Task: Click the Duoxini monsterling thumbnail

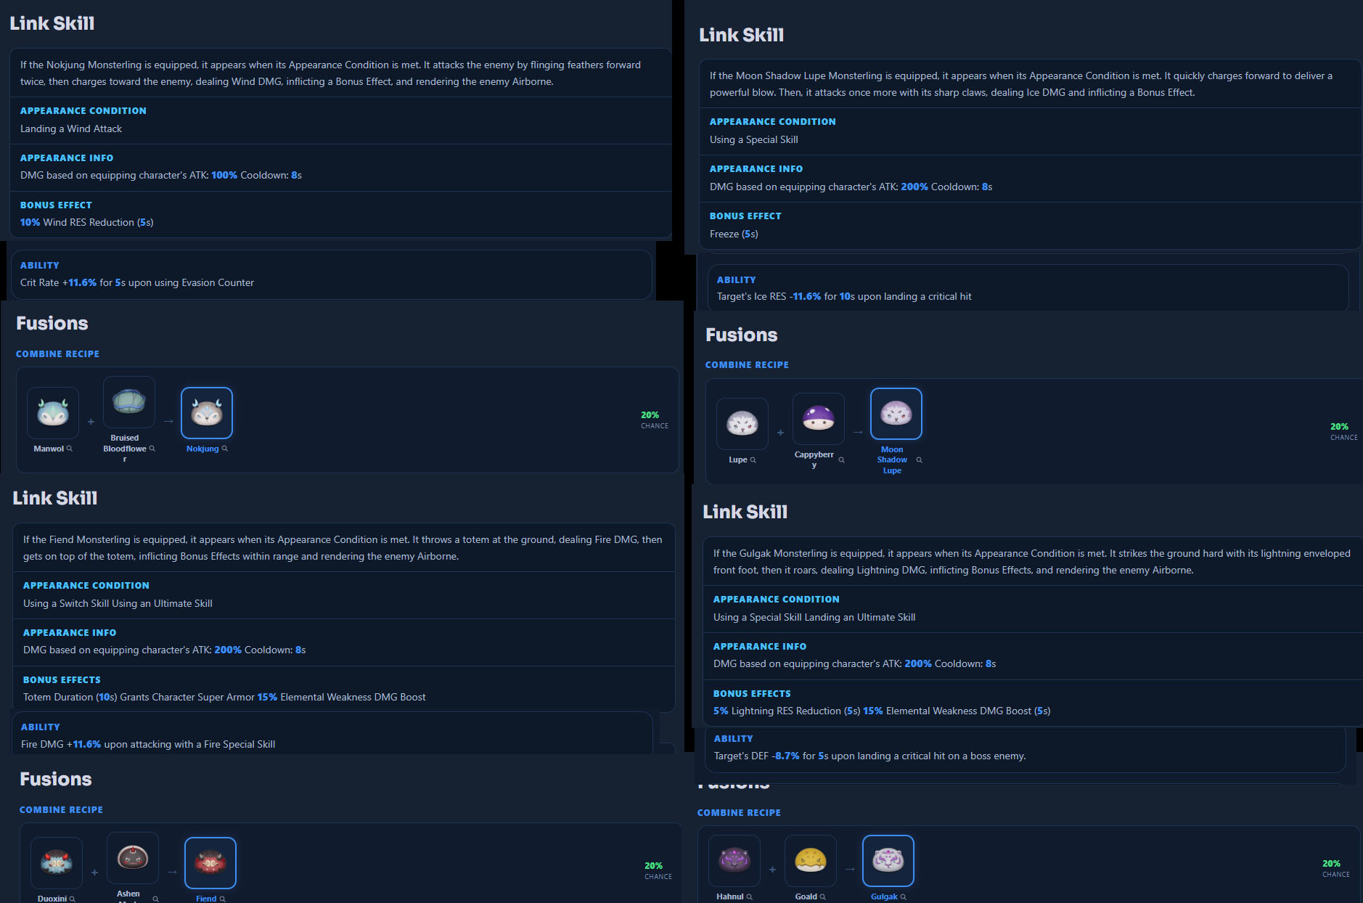Action: [57, 862]
